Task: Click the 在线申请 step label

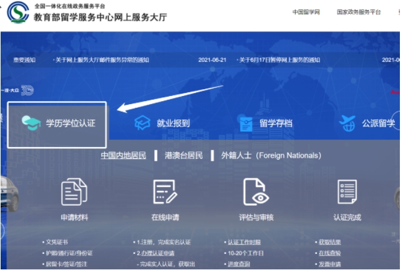Action: coord(165,218)
